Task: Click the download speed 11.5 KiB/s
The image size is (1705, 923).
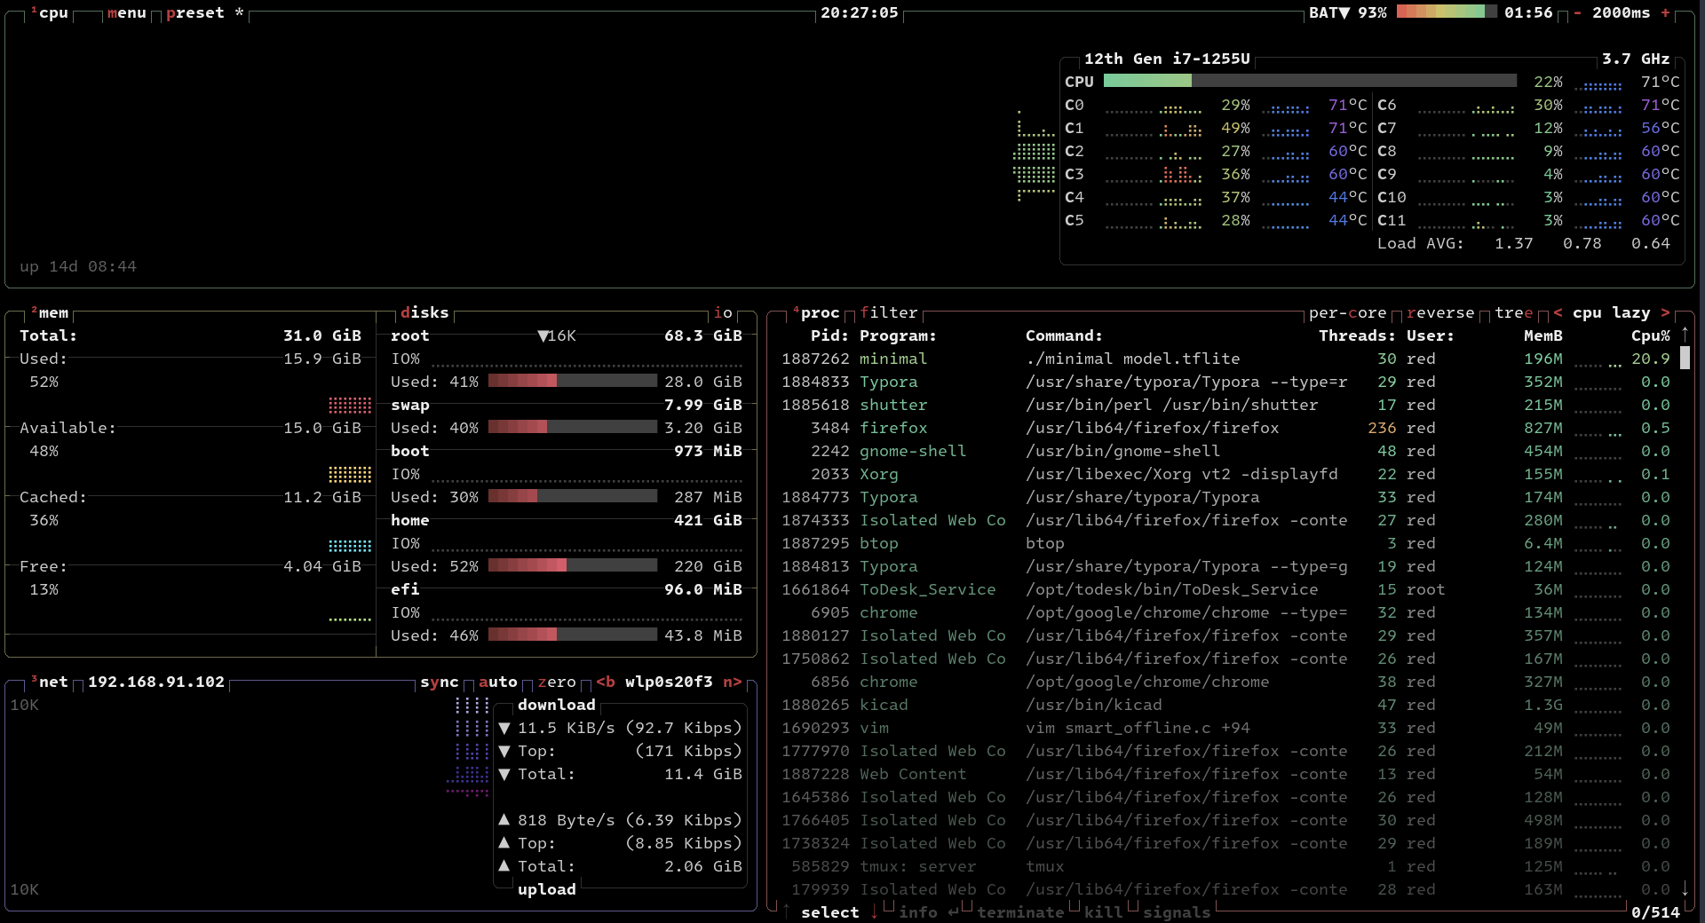Action: click(x=566, y=728)
